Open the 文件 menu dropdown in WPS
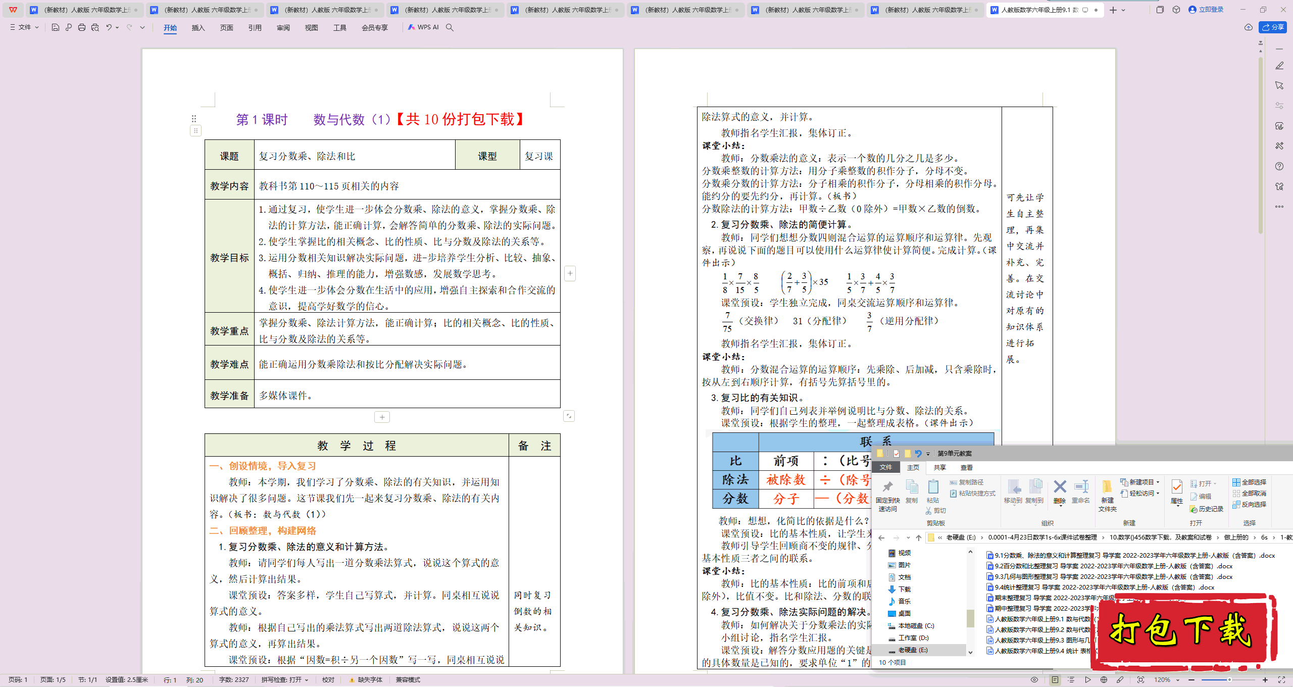The image size is (1293, 687). 24,27
